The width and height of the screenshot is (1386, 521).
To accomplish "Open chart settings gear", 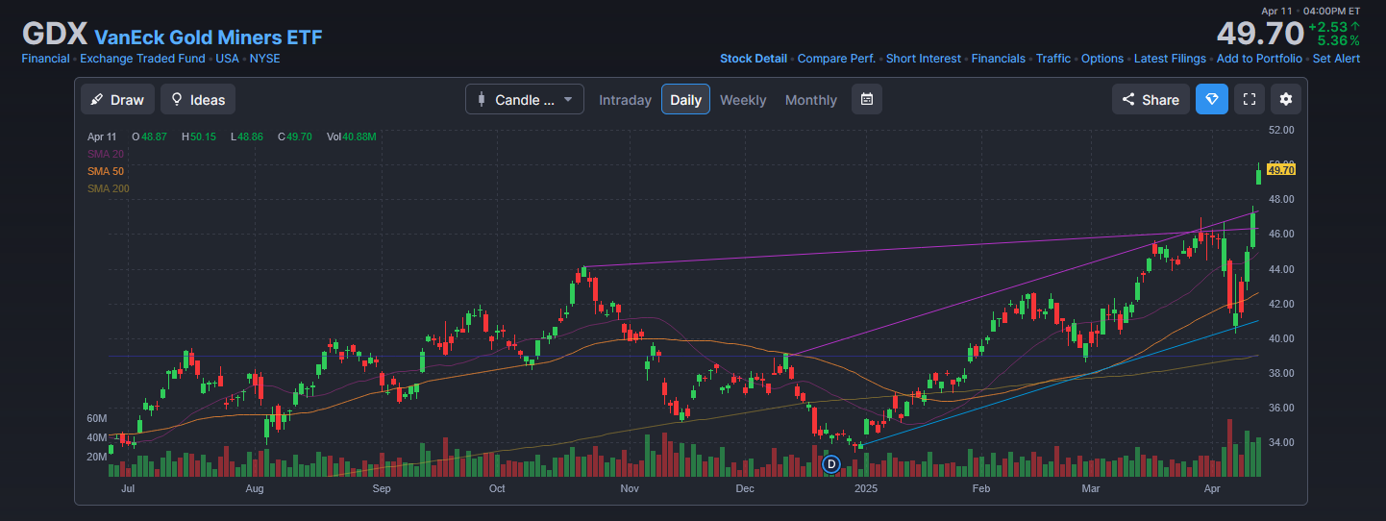I will [x=1286, y=100].
